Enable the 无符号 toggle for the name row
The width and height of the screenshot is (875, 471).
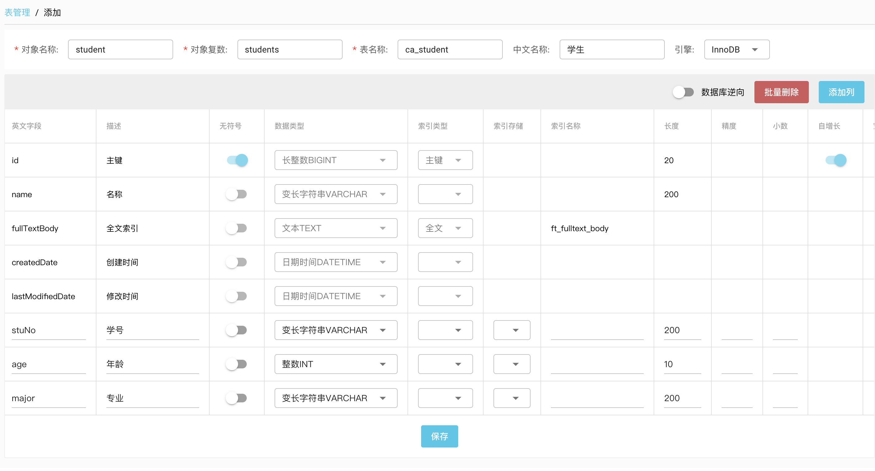(x=237, y=194)
